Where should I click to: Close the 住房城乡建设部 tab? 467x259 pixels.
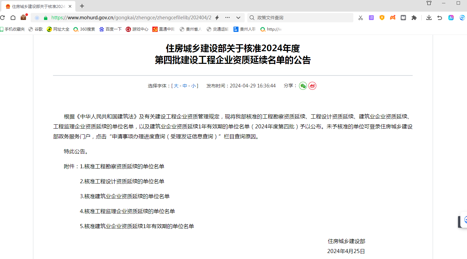[x=70, y=6]
